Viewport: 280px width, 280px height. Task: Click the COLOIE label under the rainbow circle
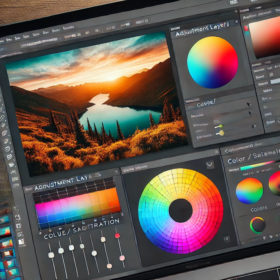click(259, 209)
